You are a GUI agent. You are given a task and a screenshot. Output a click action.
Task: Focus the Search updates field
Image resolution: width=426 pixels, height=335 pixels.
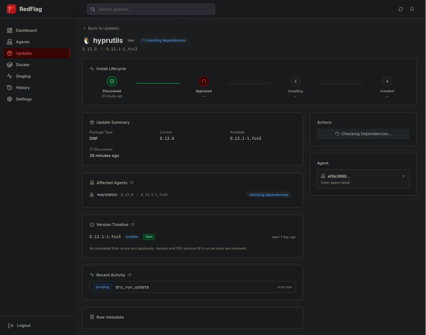[x=151, y=9]
